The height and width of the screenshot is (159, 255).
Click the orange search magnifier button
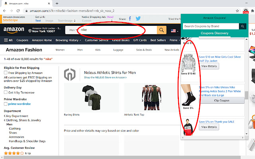tap(161, 30)
